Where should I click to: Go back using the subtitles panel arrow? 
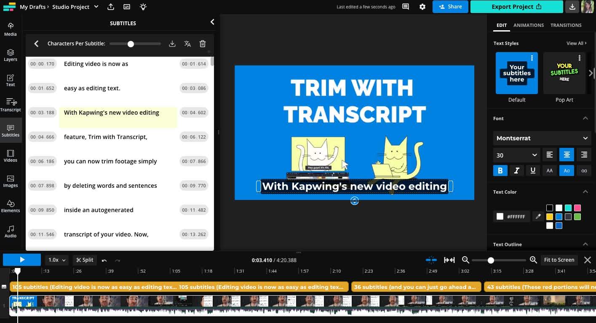(x=36, y=44)
